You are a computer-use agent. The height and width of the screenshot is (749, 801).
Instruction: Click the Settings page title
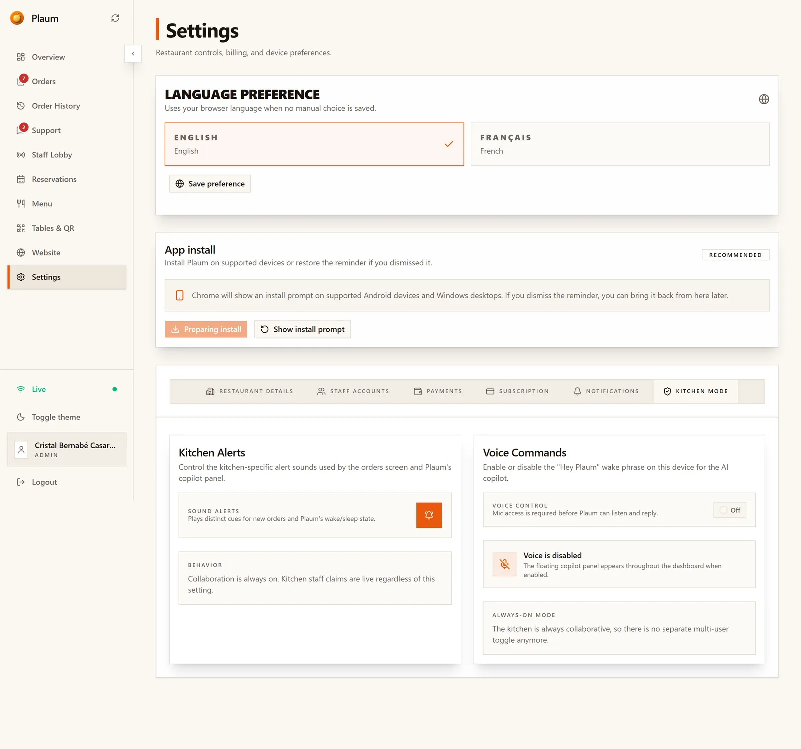click(x=202, y=31)
